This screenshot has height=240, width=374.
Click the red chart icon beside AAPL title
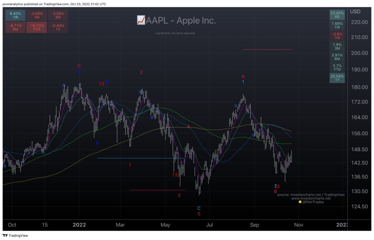click(x=141, y=20)
